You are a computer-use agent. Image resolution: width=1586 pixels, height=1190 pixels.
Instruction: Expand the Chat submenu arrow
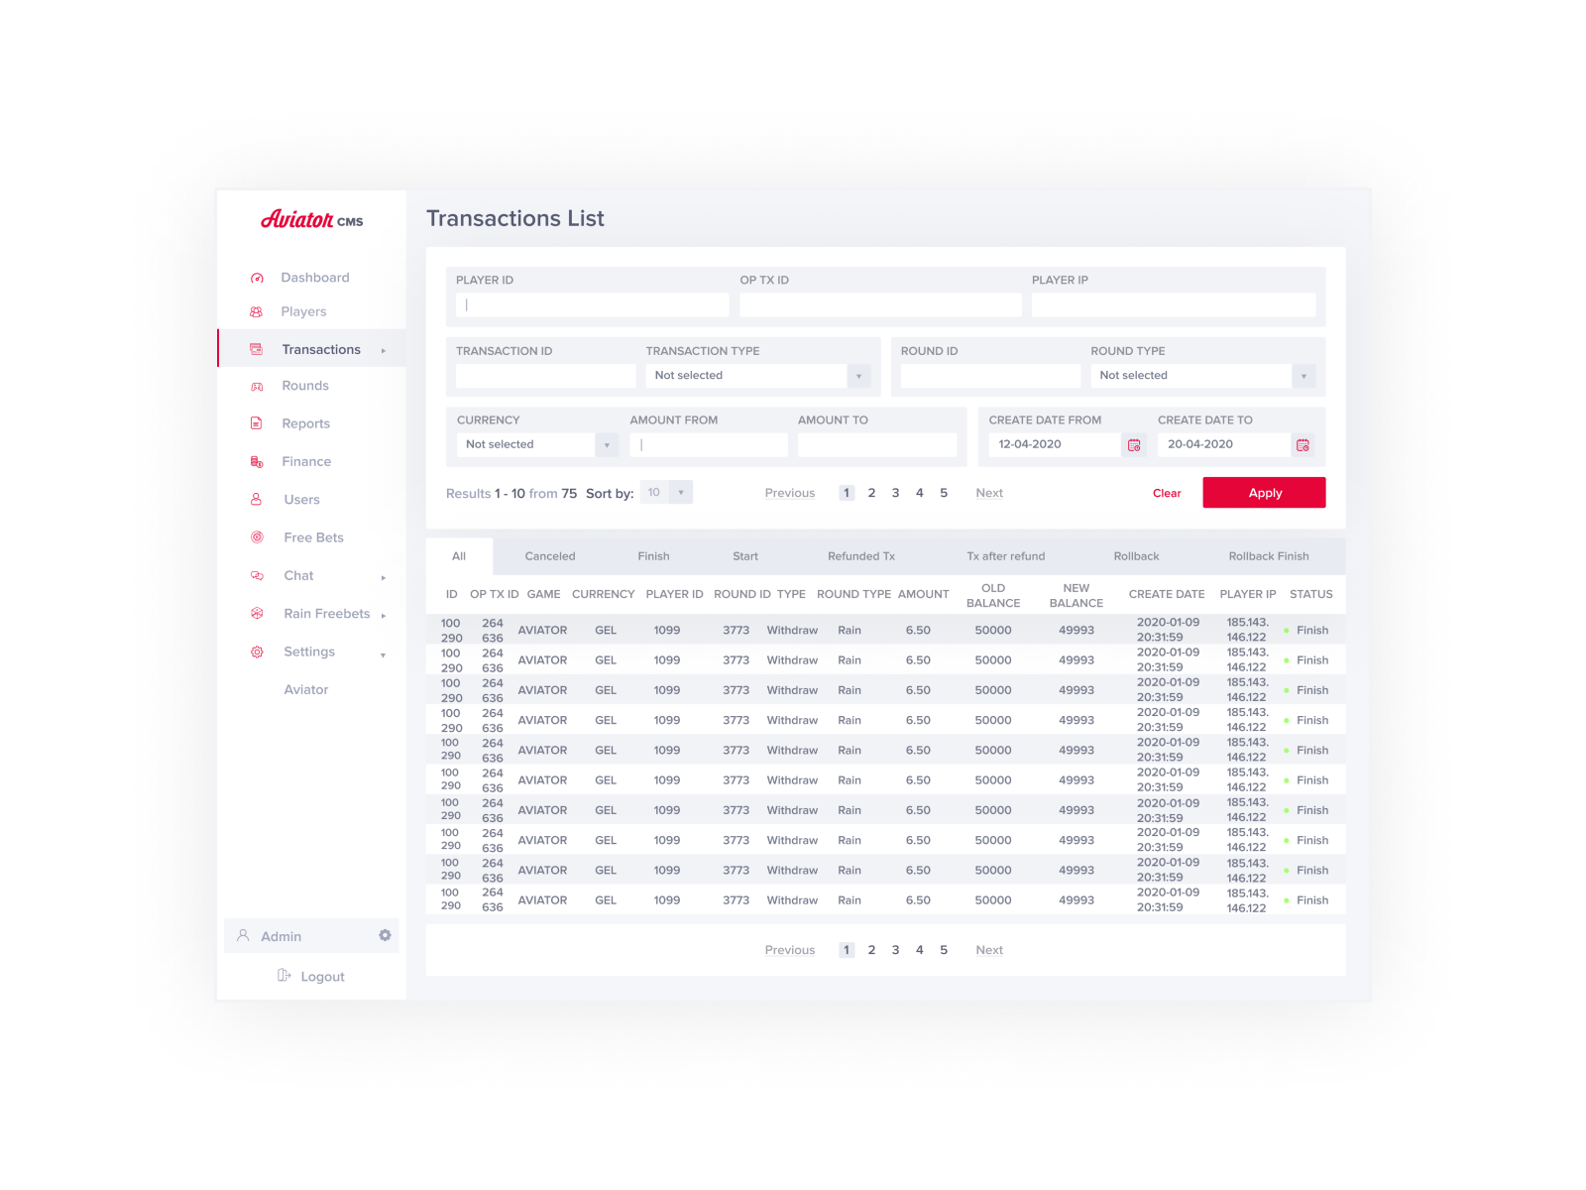[x=384, y=577]
